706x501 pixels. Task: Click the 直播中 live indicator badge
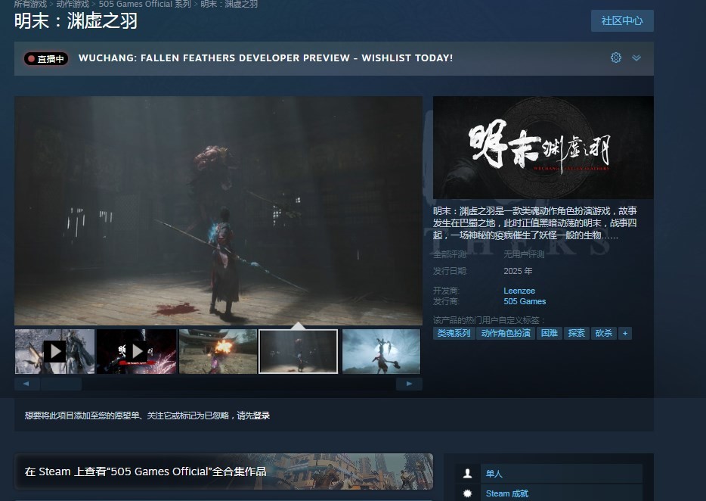click(46, 59)
